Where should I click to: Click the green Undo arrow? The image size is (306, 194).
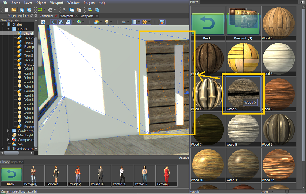tap(40, 10)
